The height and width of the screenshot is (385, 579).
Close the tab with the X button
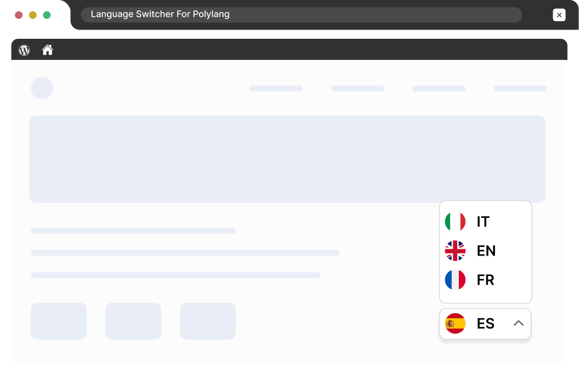click(x=559, y=15)
